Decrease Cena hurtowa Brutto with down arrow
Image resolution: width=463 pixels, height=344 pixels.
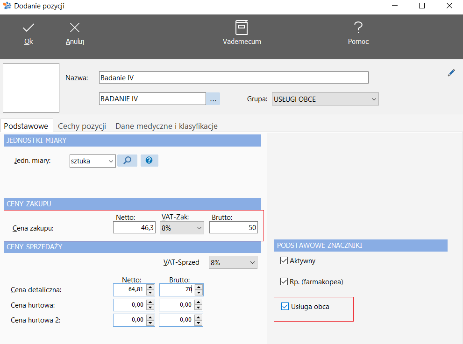click(199, 308)
